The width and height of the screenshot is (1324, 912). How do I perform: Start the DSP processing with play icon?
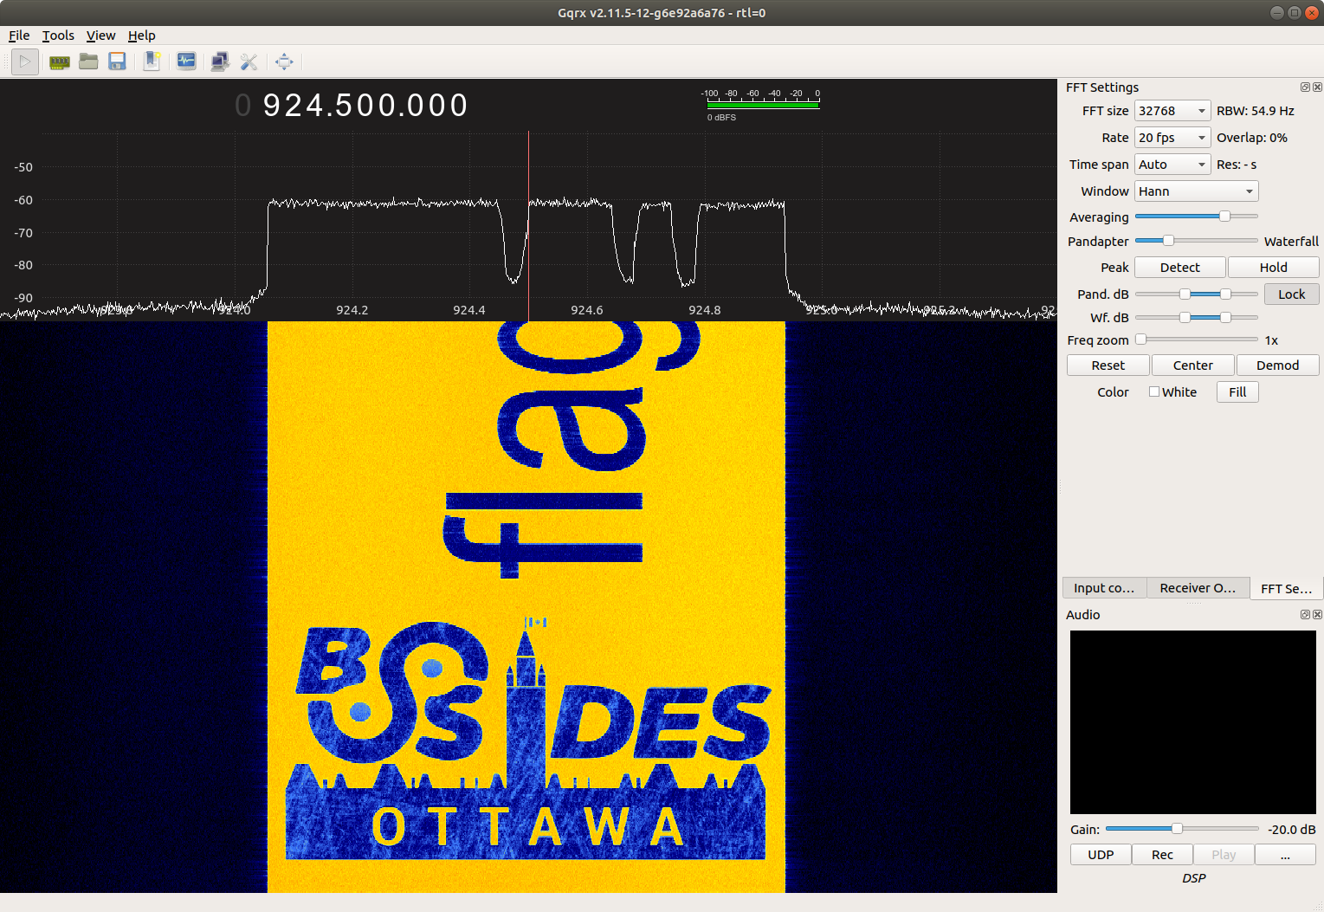point(24,61)
